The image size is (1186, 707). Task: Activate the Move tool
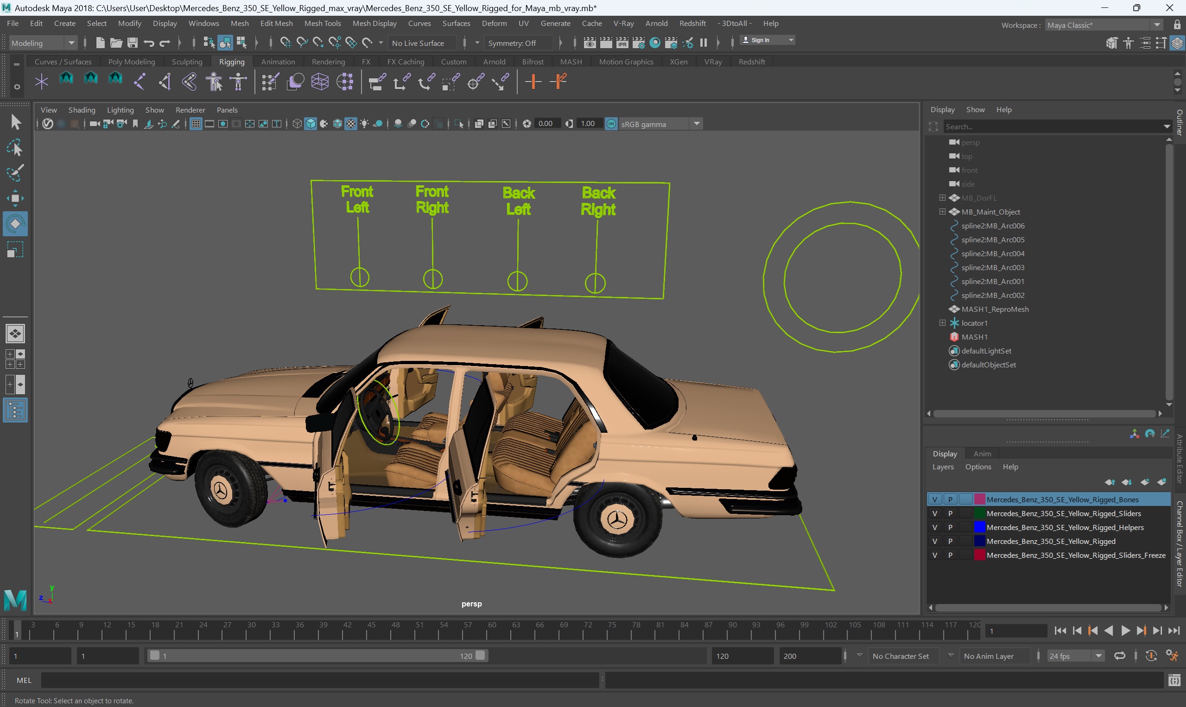[x=15, y=198]
